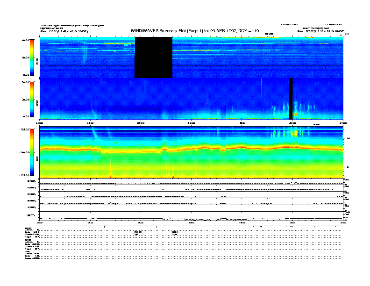The image size is (370, 286).
Task: Click the 40.00 label on RAD2 scale
Action: [x=25, y=40]
